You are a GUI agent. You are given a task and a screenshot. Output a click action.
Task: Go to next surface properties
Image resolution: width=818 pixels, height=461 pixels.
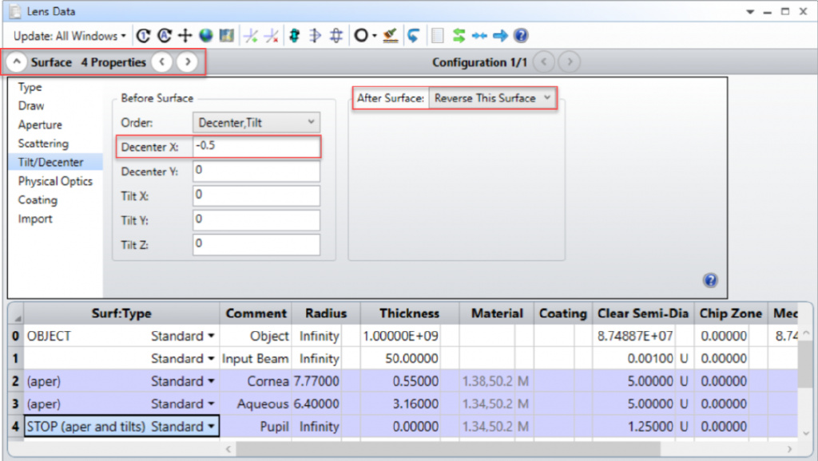[187, 62]
